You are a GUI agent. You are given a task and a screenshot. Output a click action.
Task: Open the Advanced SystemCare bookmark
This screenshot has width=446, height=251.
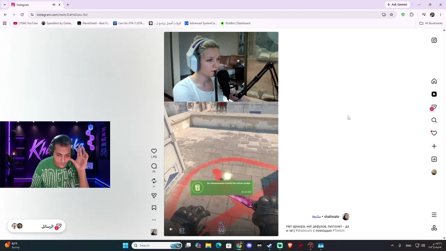click(201, 23)
